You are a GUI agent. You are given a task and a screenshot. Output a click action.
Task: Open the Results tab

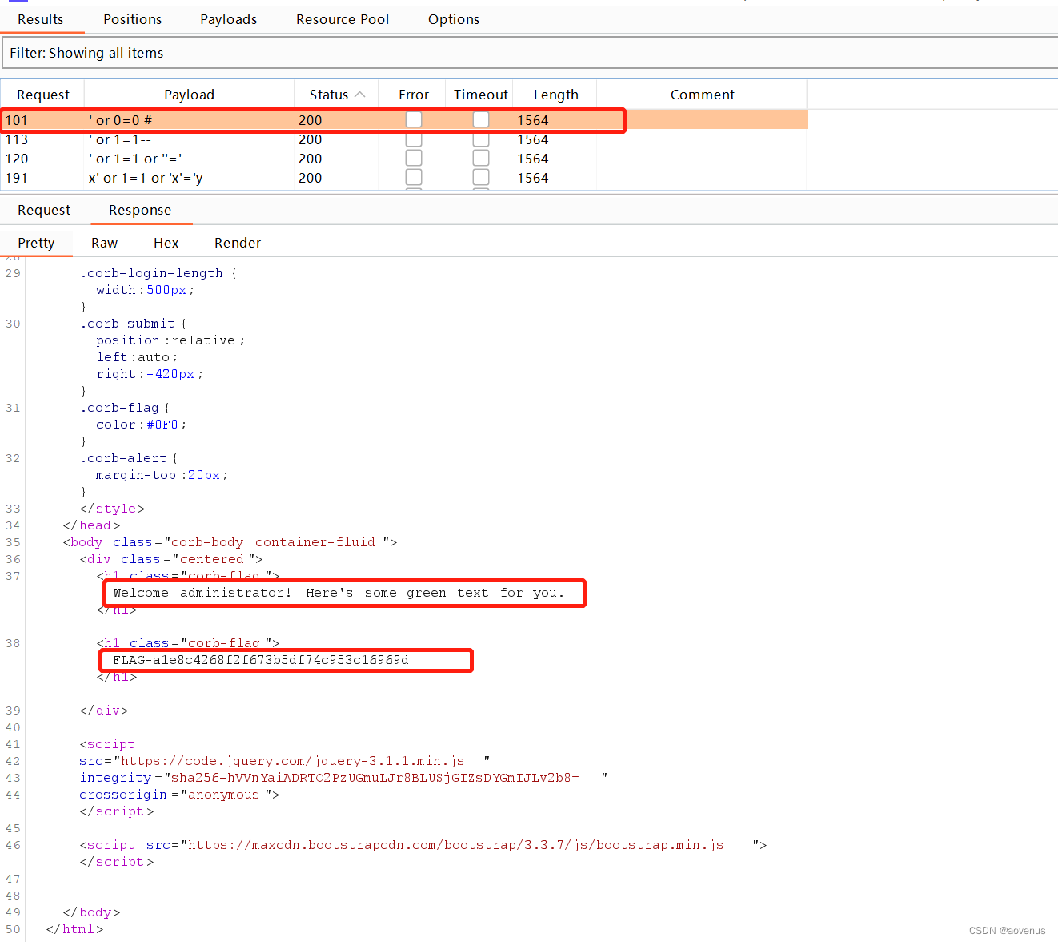coord(41,19)
